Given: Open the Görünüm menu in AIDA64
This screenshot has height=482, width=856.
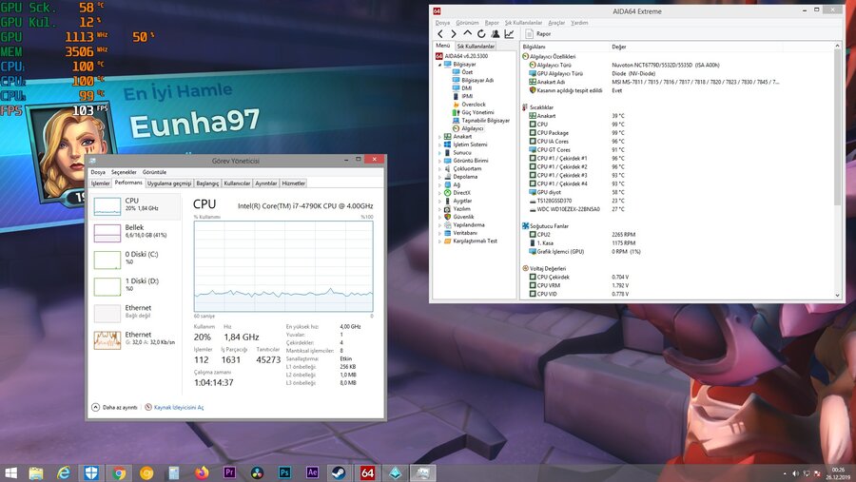Looking at the screenshot, I should pos(467,23).
